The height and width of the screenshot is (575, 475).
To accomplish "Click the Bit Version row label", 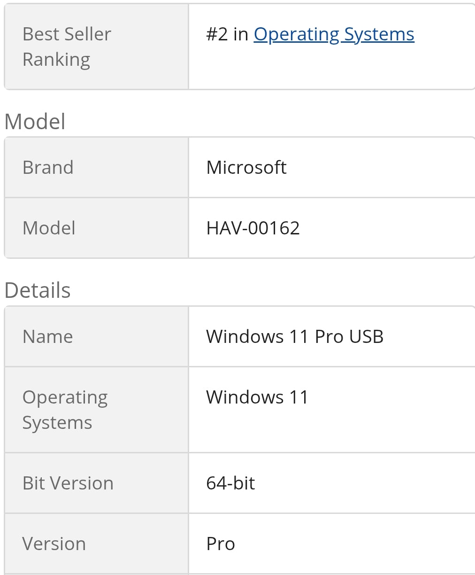I will 68,483.
